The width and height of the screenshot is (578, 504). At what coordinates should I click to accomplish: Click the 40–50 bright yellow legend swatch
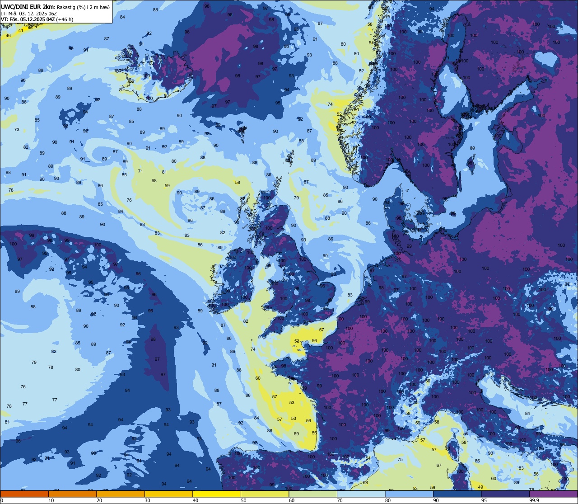click(217, 494)
